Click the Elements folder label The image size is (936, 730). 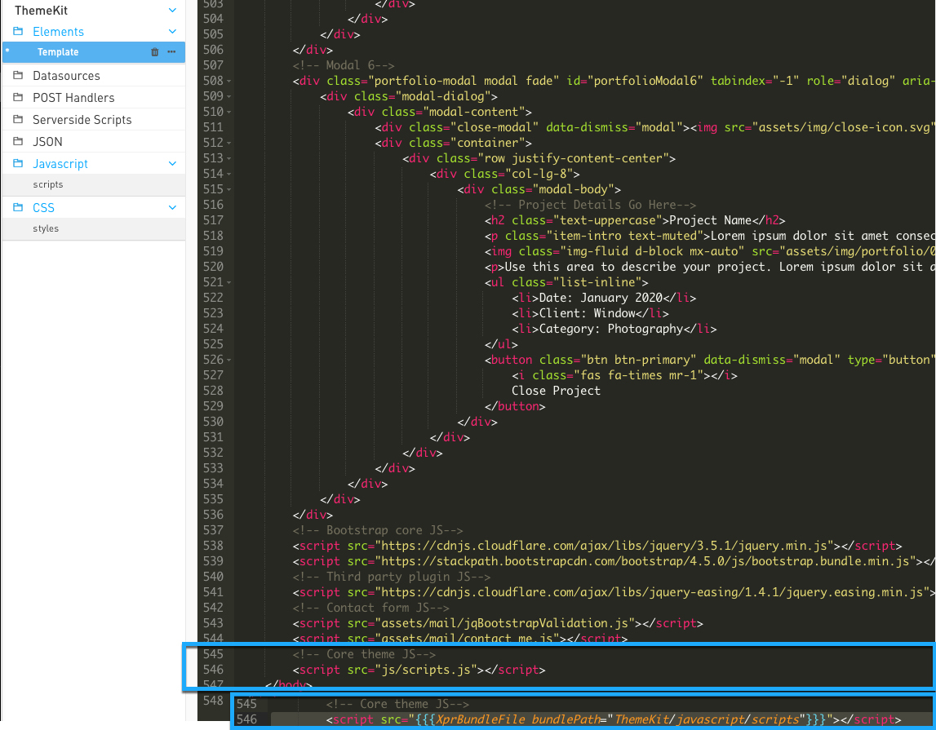[x=58, y=32]
